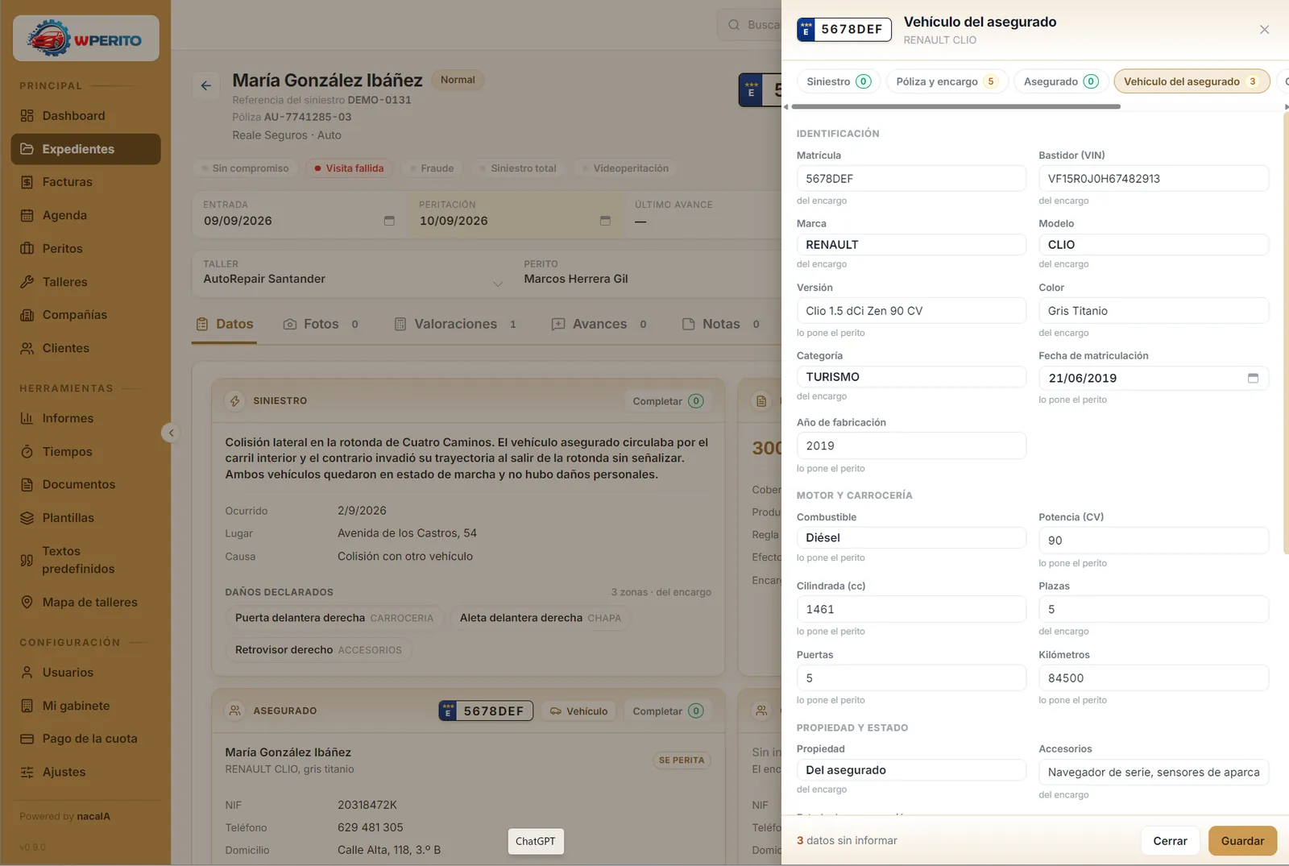This screenshot has width=1289, height=866.
Task: Click the Accesorios input field
Action: (1154, 773)
